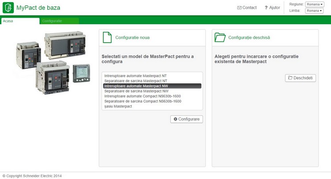Select Intreruptoare automate Masterpact NT
Viewport: 331px width, 179px height.
pos(152,76)
